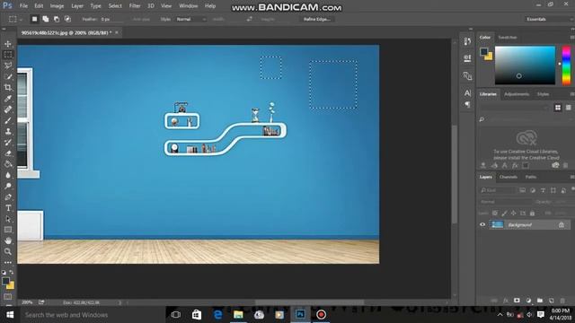The height and width of the screenshot is (323, 575).
Task: Open the Edit Toolbar ellipsis menu
Action: coord(8,263)
